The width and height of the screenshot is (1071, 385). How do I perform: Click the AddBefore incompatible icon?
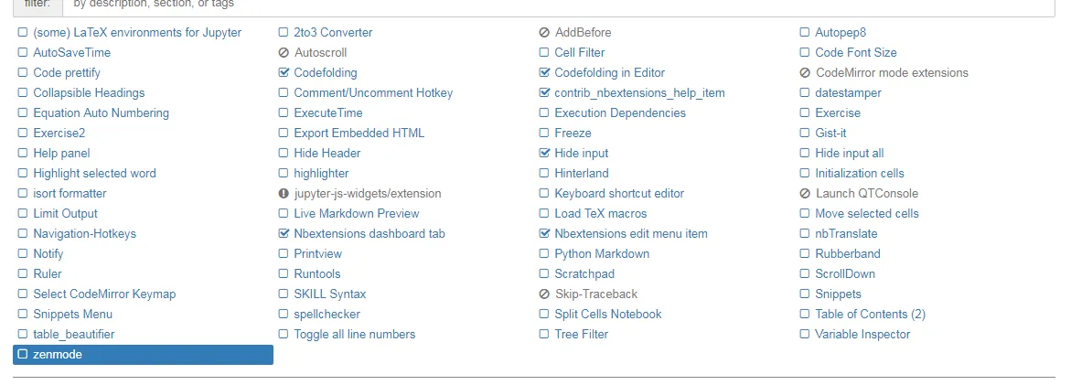[x=545, y=33]
